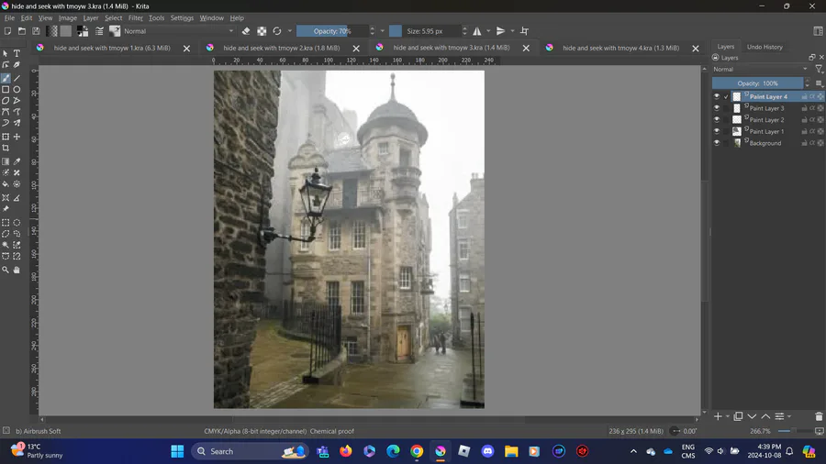Toggle lock on Paint Layer 2
The image size is (826, 464).
pos(804,120)
